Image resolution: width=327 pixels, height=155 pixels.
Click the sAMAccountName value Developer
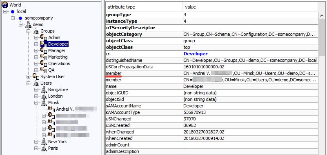194,106
